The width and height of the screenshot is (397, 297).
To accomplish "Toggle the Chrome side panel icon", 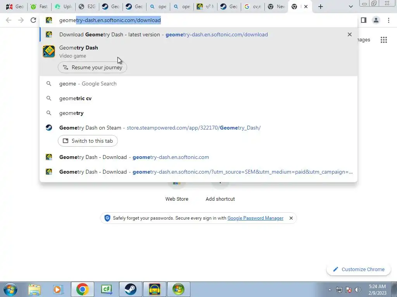I will [364, 20].
